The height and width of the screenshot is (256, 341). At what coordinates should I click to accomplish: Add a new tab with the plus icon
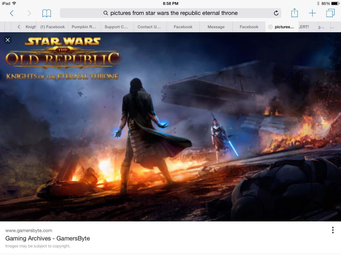pos(312,13)
